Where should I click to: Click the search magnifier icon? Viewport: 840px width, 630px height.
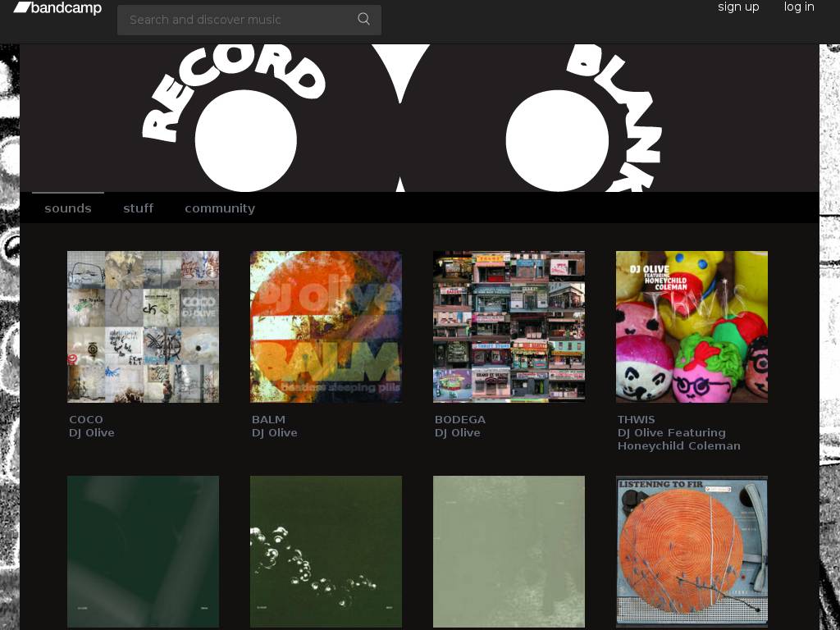[363, 19]
